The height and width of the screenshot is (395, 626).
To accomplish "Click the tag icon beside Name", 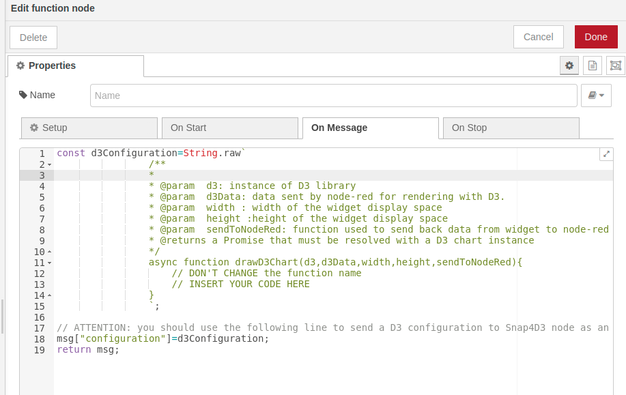I will (x=23, y=95).
